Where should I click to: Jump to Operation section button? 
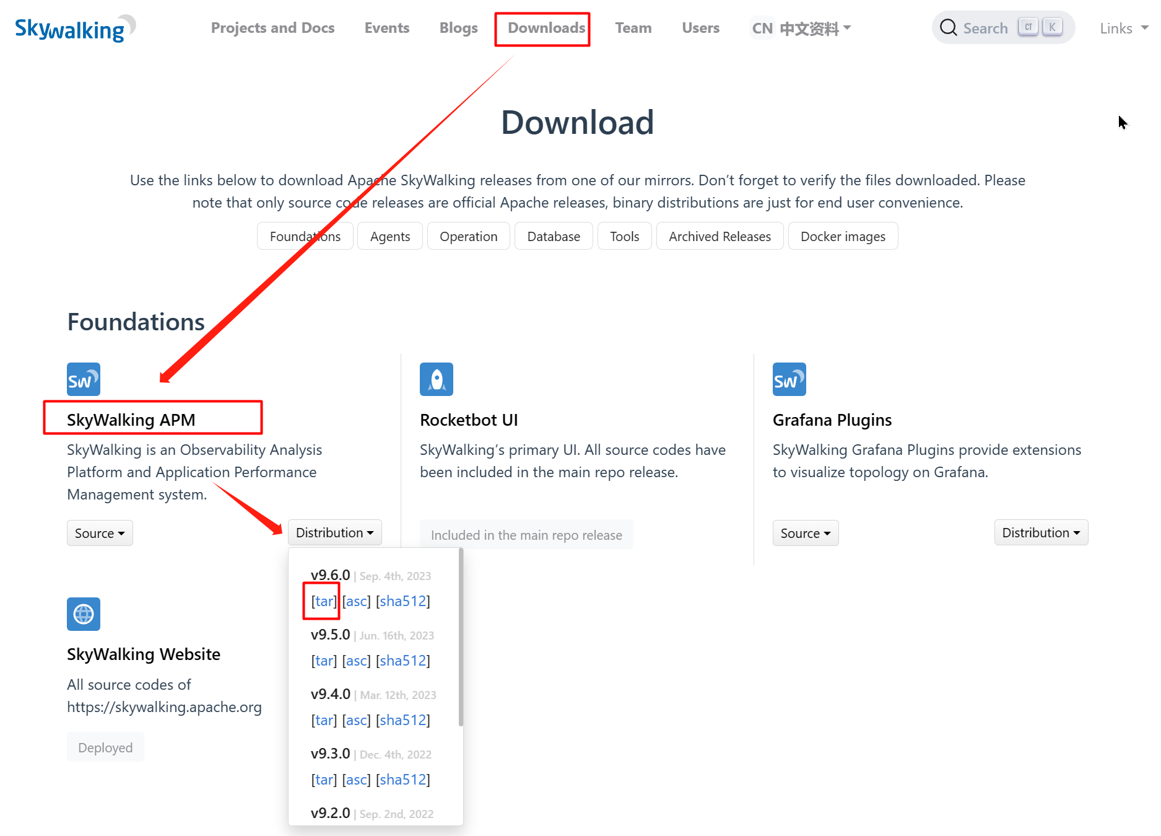pyautogui.click(x=469, y=236)
